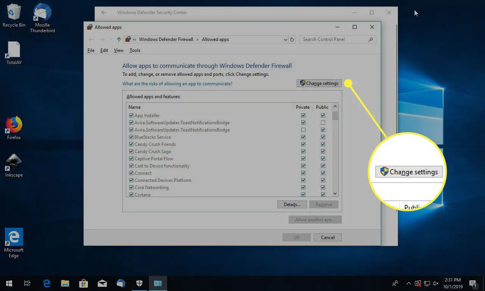Go up one level in Control Panel
The height and width of the screenshot is (291, 485).
click(119, 39)
